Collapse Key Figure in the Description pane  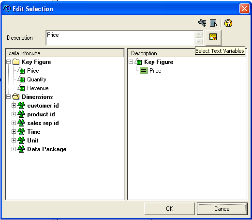(x=131, y=62)
